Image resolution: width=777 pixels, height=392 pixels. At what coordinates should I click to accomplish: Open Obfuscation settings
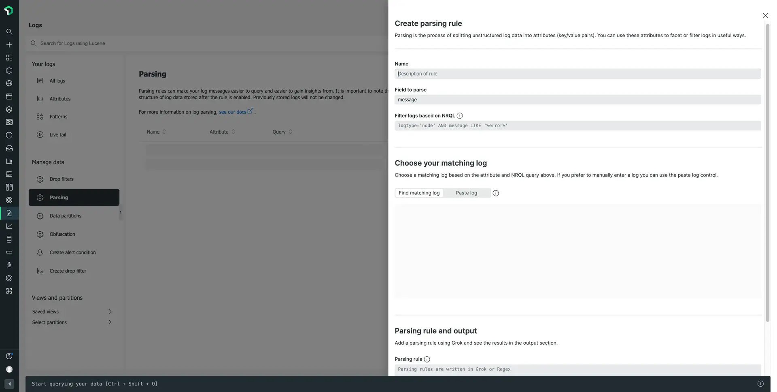[x=74, y=234]
